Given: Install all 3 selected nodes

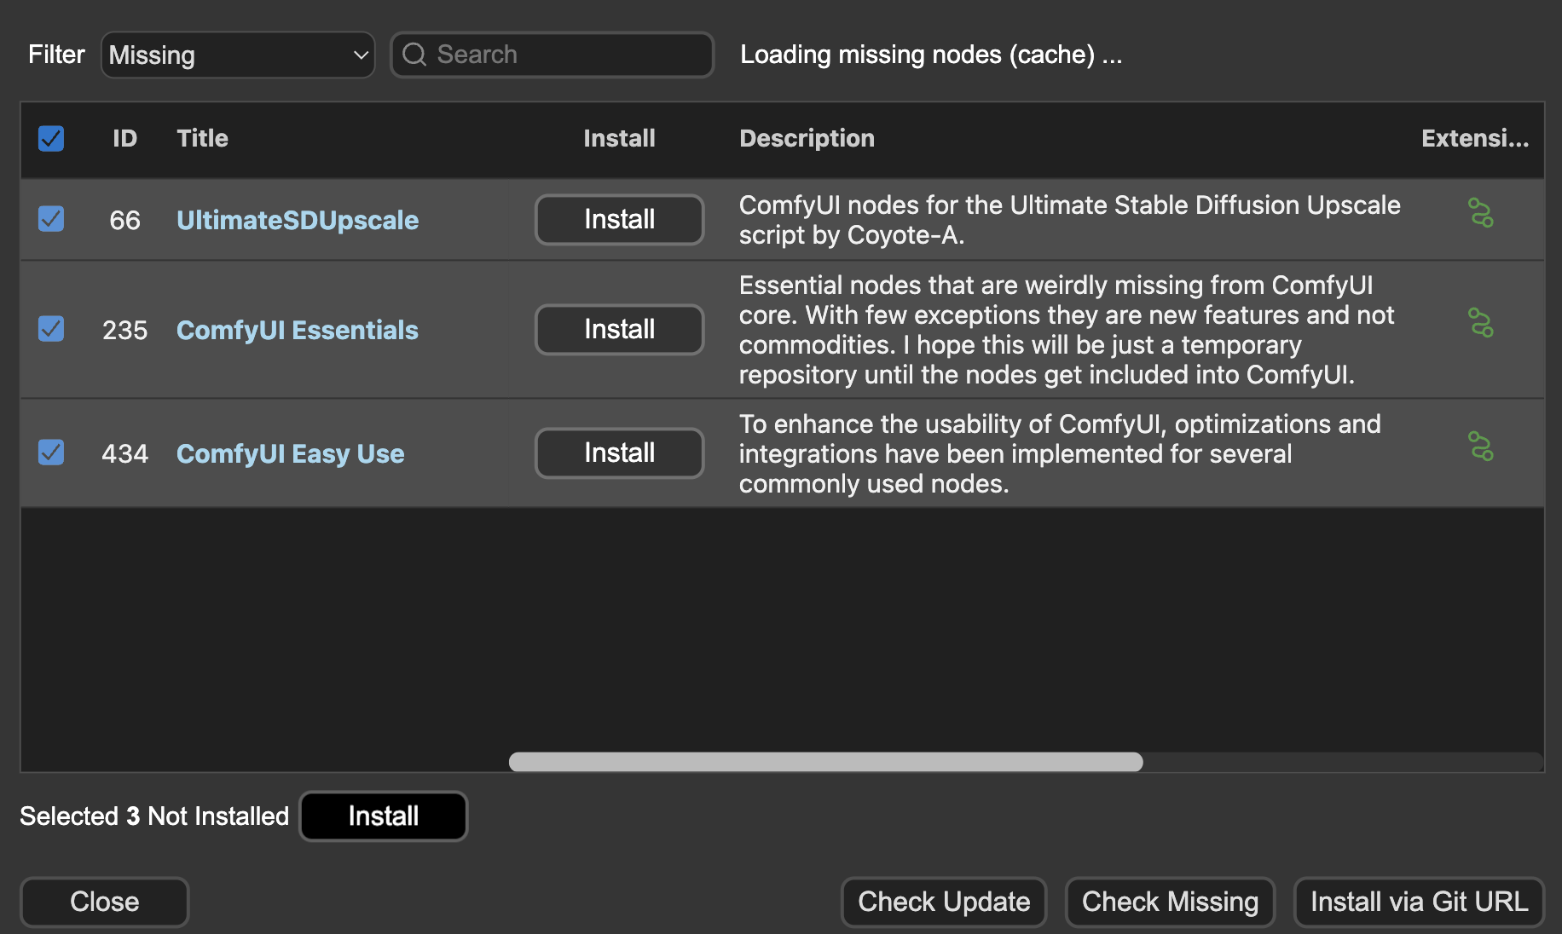Looking at the screenshot, I should [x=384, y=816].
